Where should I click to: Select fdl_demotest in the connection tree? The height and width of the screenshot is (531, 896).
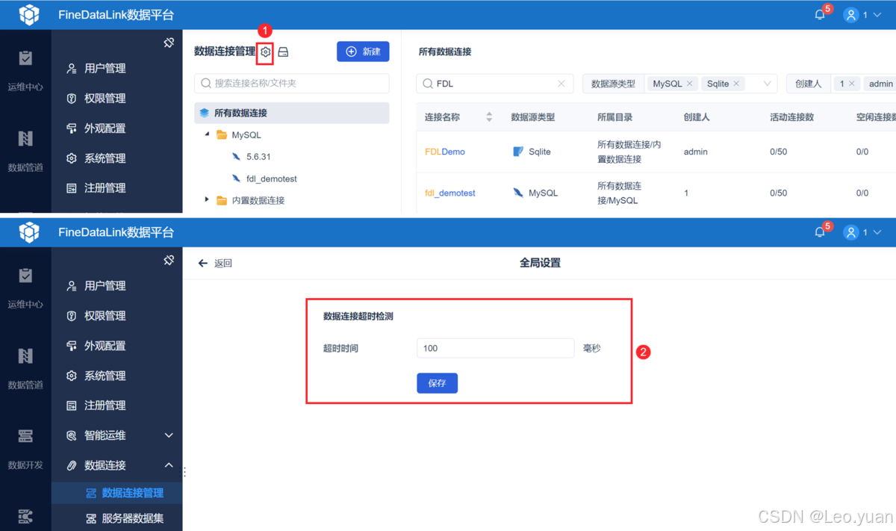[272, 178]
